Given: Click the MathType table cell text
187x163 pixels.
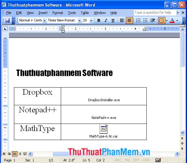Looking at the screenshot, I should click(37, 129).
